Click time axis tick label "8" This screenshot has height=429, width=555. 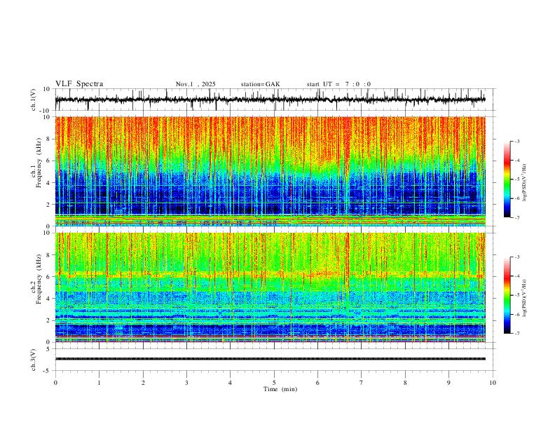405,383
